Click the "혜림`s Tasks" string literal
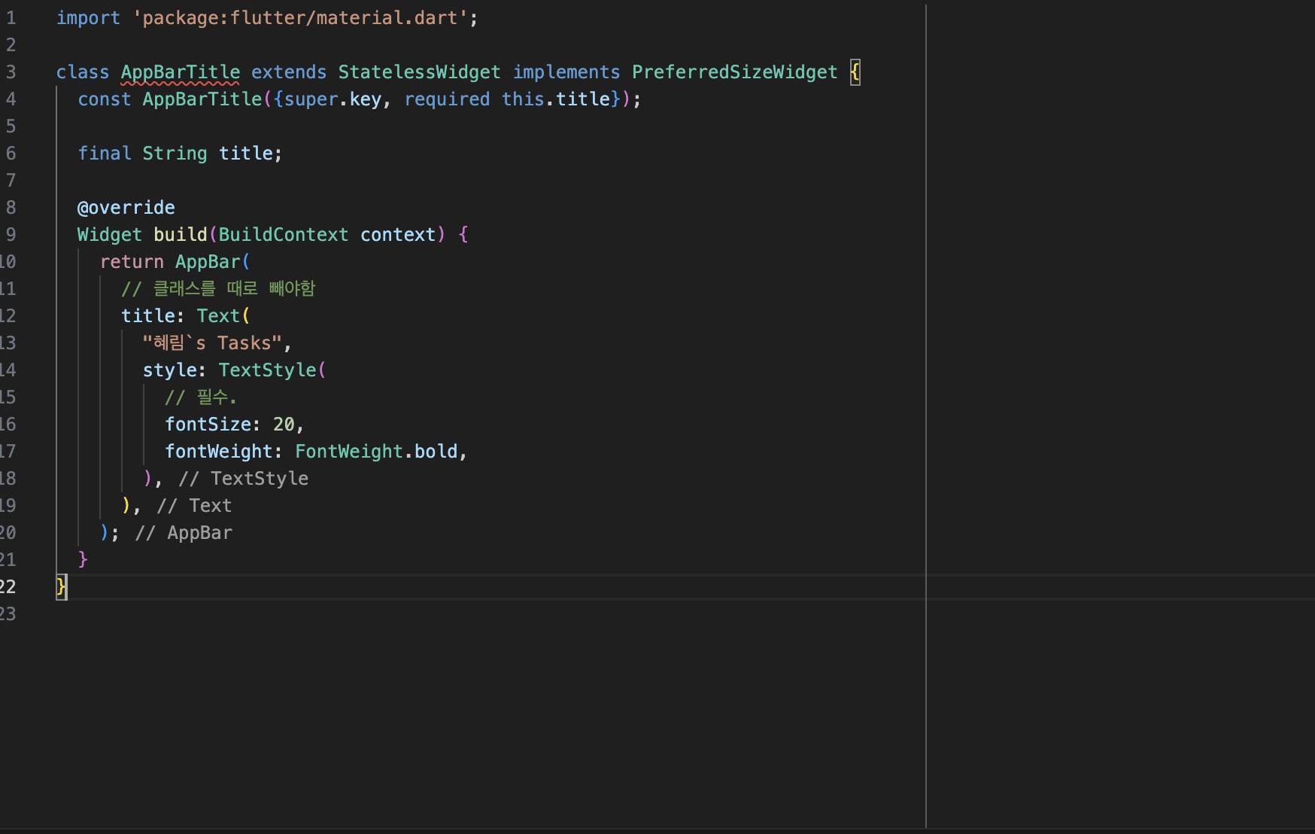1315x834 pixels. point(212,343)
